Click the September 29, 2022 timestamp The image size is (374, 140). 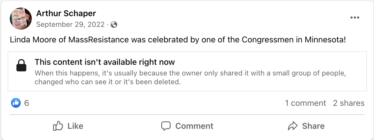[x=70, y=25]
